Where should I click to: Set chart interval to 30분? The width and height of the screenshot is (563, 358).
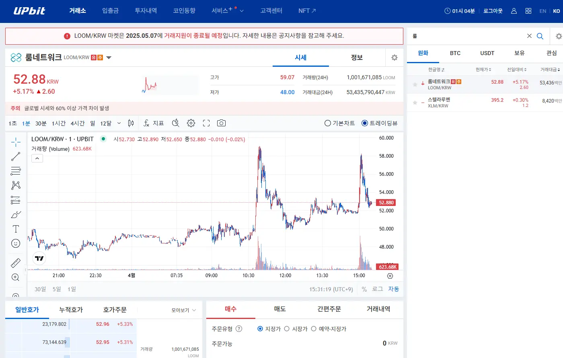[x=41, y=123]
